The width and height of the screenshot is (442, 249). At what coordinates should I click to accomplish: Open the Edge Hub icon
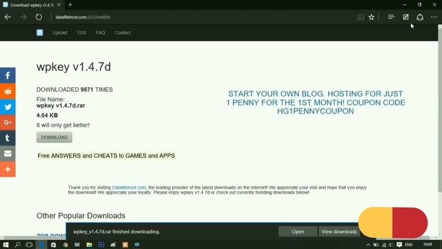[391, 17]
